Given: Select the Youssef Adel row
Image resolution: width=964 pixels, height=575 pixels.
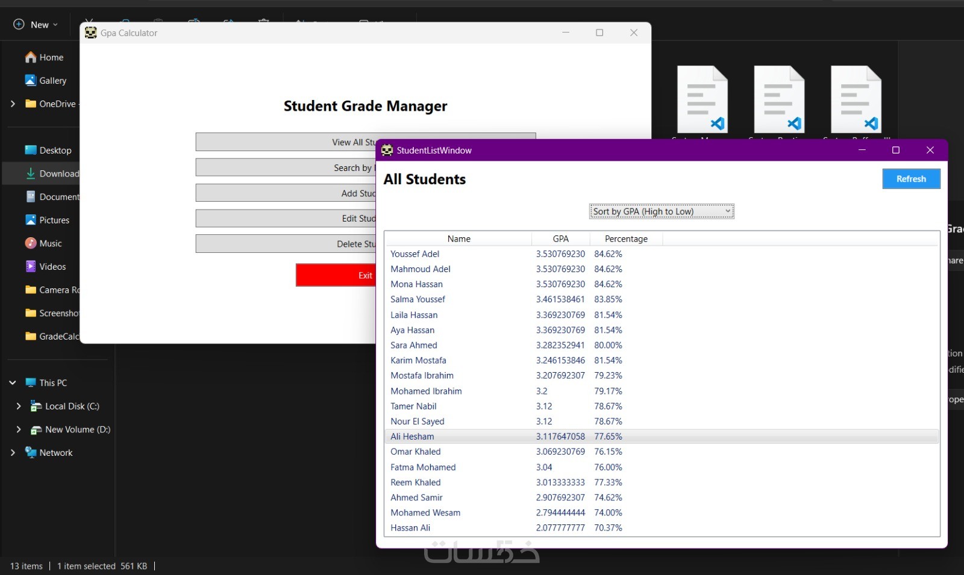Looking at the screenshot, I should [x=662, y=254].
